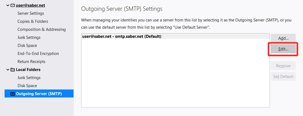Collapse the Local Folders section
Viewport: 303px width, 116px height.
tap(8, 70)
